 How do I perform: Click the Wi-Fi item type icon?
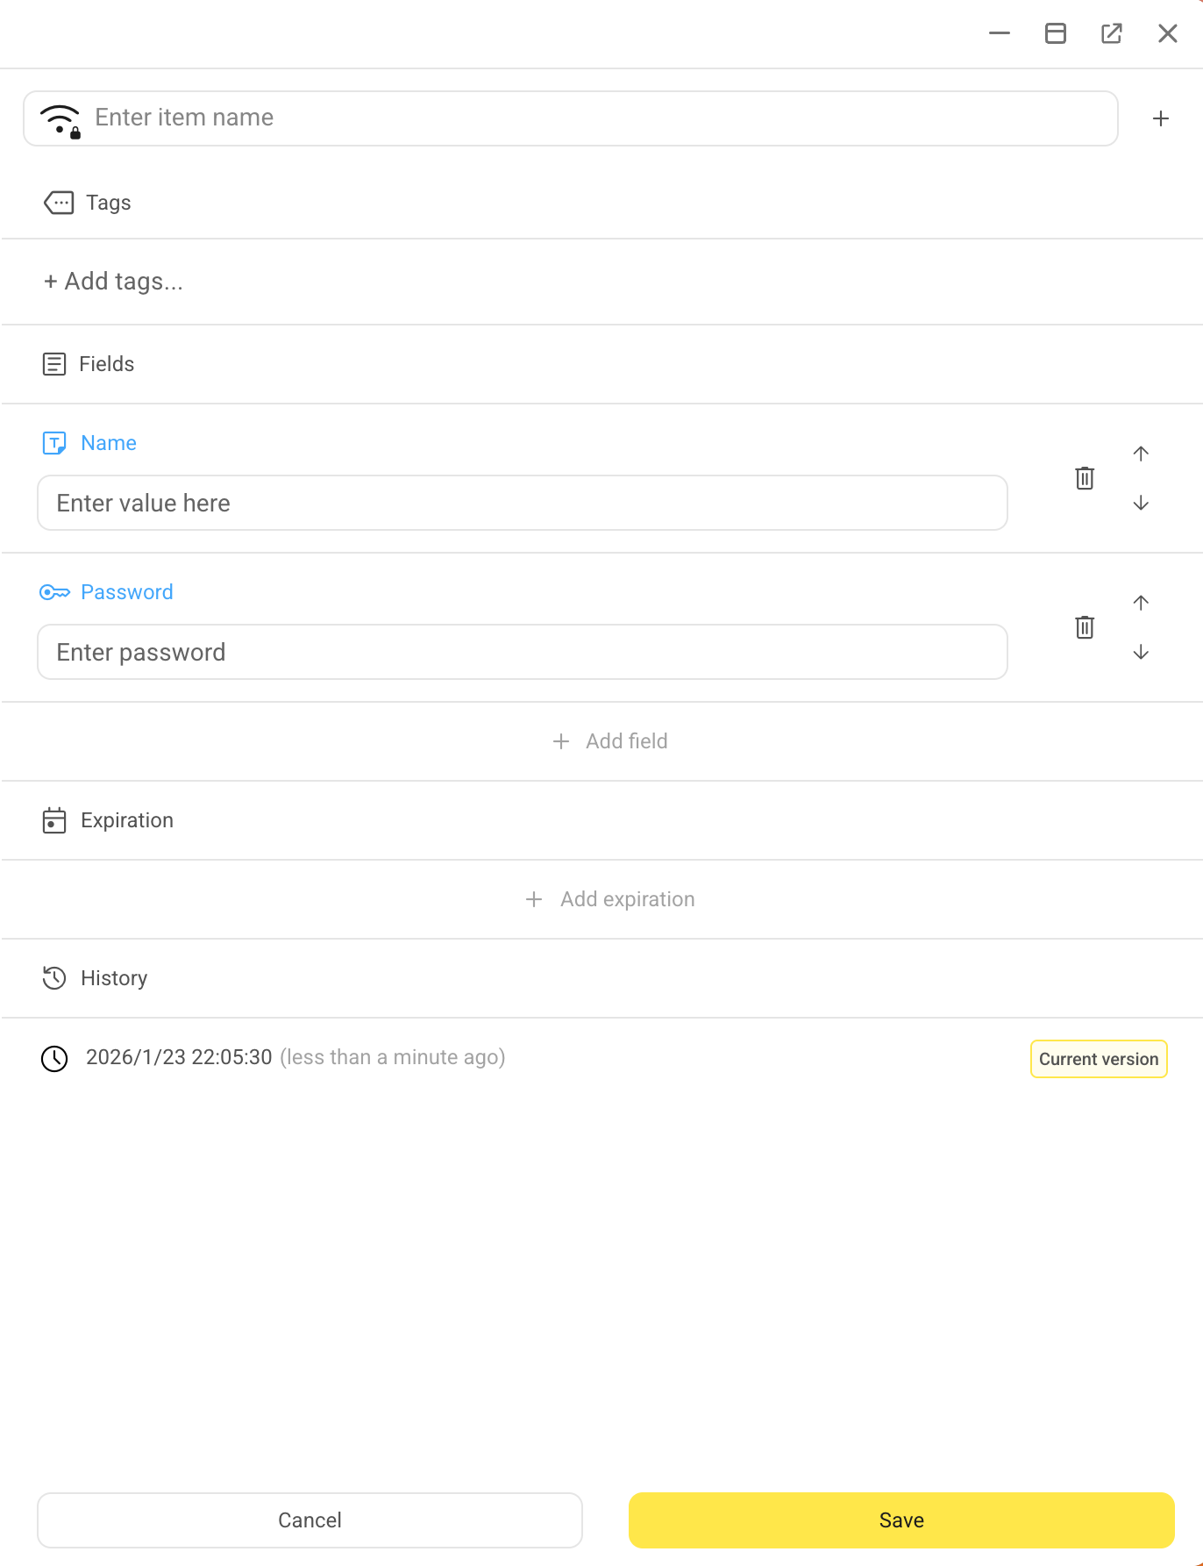pyautogui.click(x=60, y=119)
